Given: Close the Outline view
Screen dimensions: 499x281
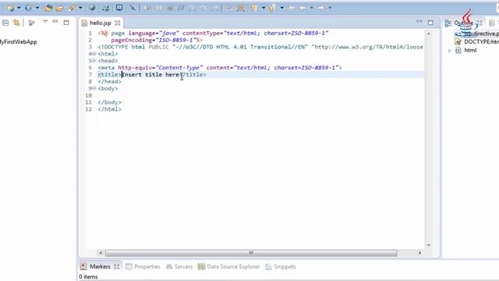Looking at the screenshot, I should coord(480,23).
